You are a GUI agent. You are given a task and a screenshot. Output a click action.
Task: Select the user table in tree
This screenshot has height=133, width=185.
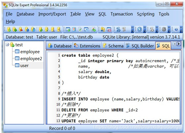coord(24,66)
